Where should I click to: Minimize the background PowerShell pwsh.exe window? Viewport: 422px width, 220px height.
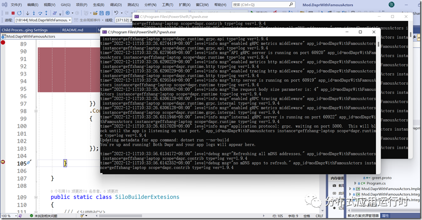pos(379,17)
